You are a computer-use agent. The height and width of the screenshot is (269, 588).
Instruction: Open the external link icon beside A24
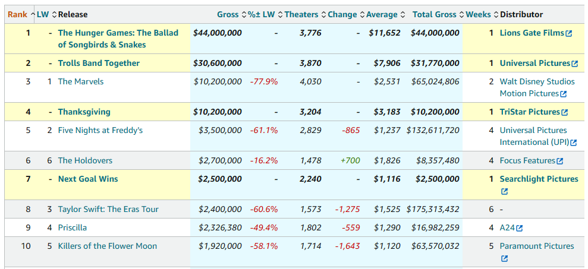tap(520, 228)
